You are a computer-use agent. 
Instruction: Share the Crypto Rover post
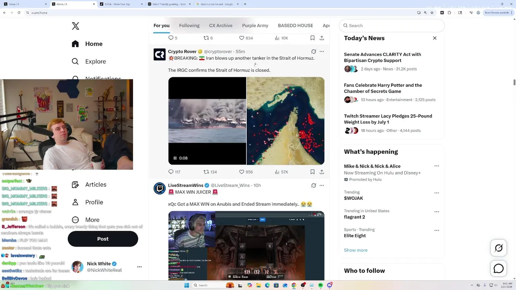coord(322,172)
